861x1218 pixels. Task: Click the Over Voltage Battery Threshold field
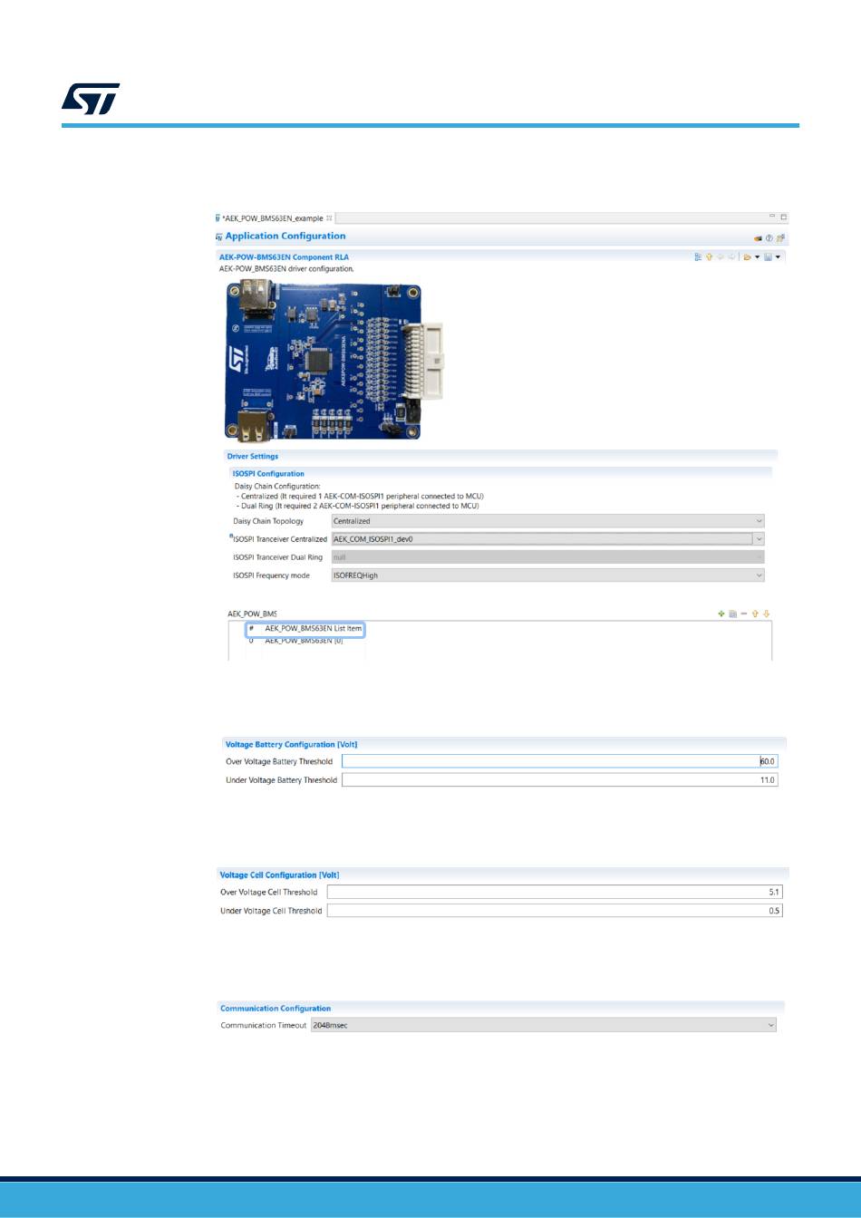(560, 761)
